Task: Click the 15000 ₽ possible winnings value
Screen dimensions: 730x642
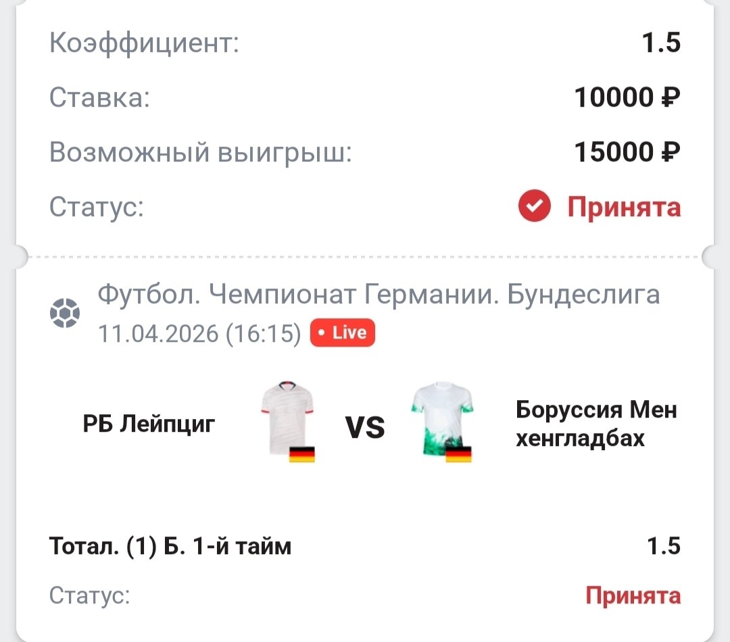Action: pyautogui.click(x=627, y=153)
